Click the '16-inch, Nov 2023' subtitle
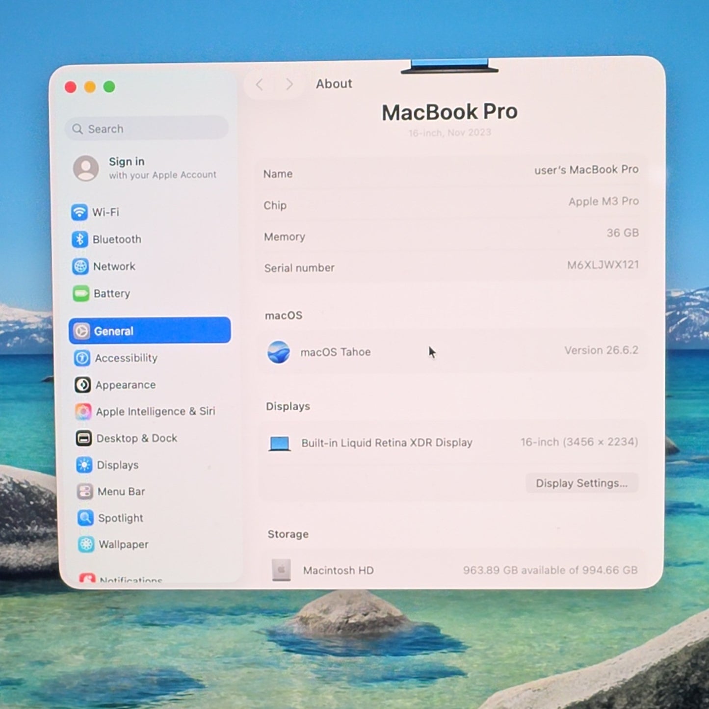709x709 pixels. (450, 132)
